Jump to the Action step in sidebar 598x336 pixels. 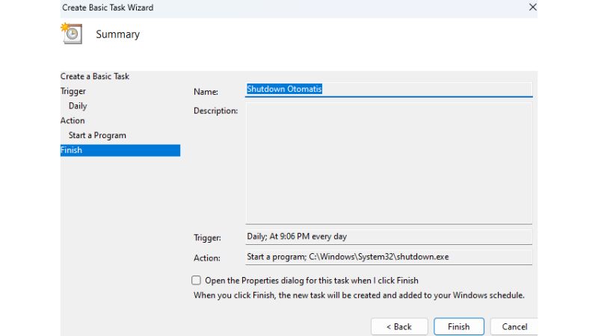point(73,120)
